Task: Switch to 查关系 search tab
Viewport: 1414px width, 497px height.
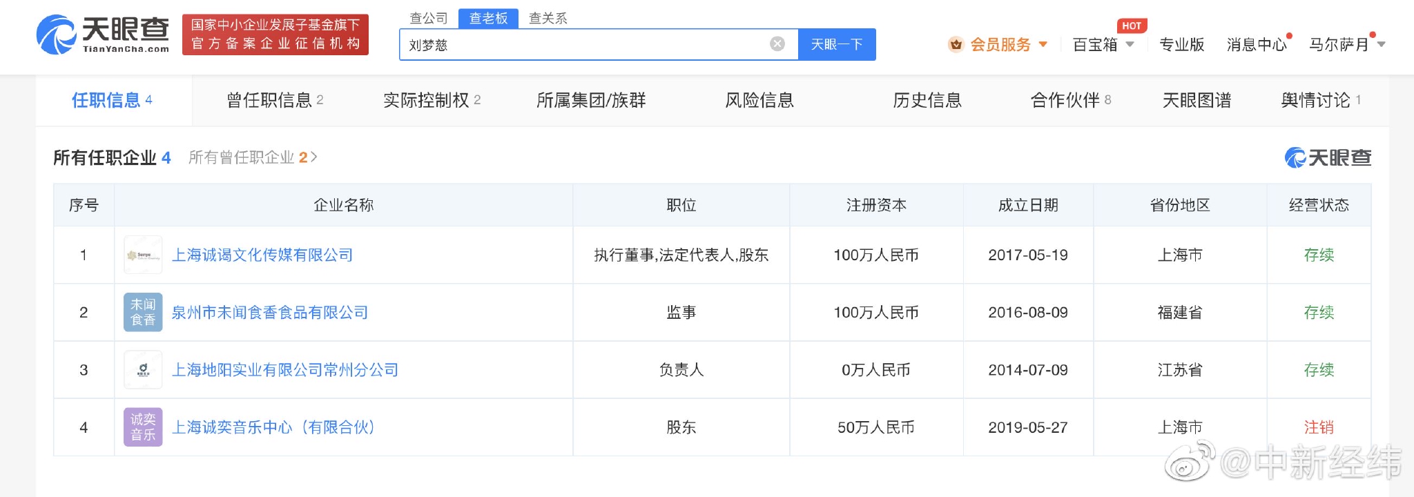Action: pos(548,18)
